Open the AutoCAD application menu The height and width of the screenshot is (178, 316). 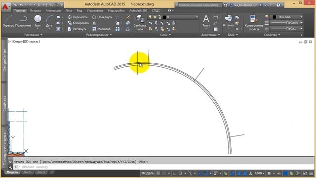coord(5,6)
